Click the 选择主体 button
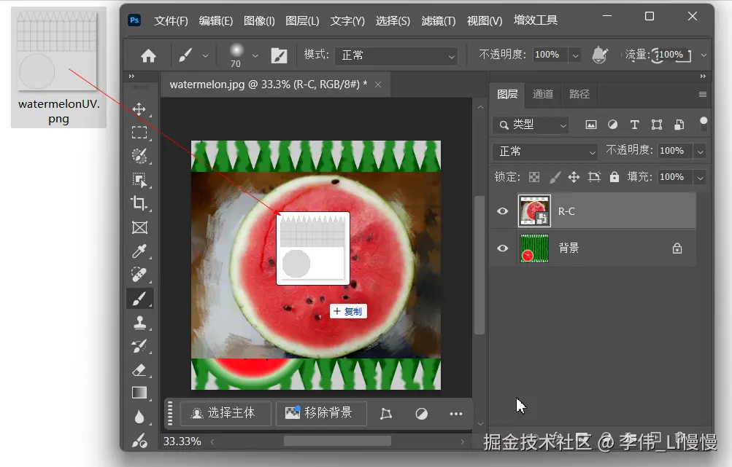 click(x=225, y=413)
